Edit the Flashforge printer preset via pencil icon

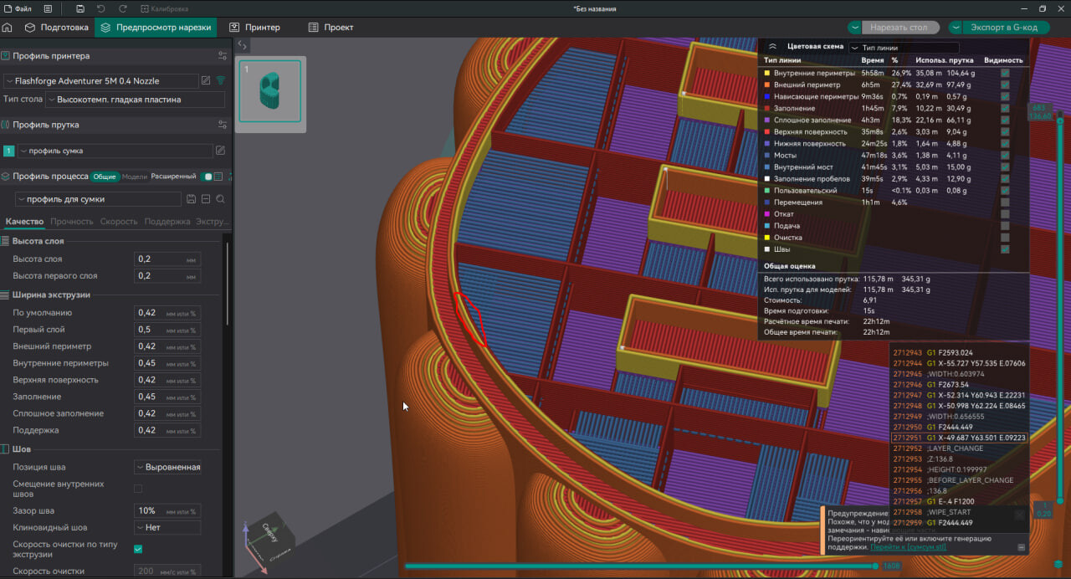206,81
